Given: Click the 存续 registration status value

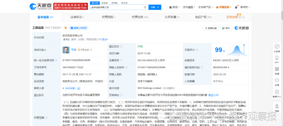Looking at the screenshot, I should click(140, 46).
